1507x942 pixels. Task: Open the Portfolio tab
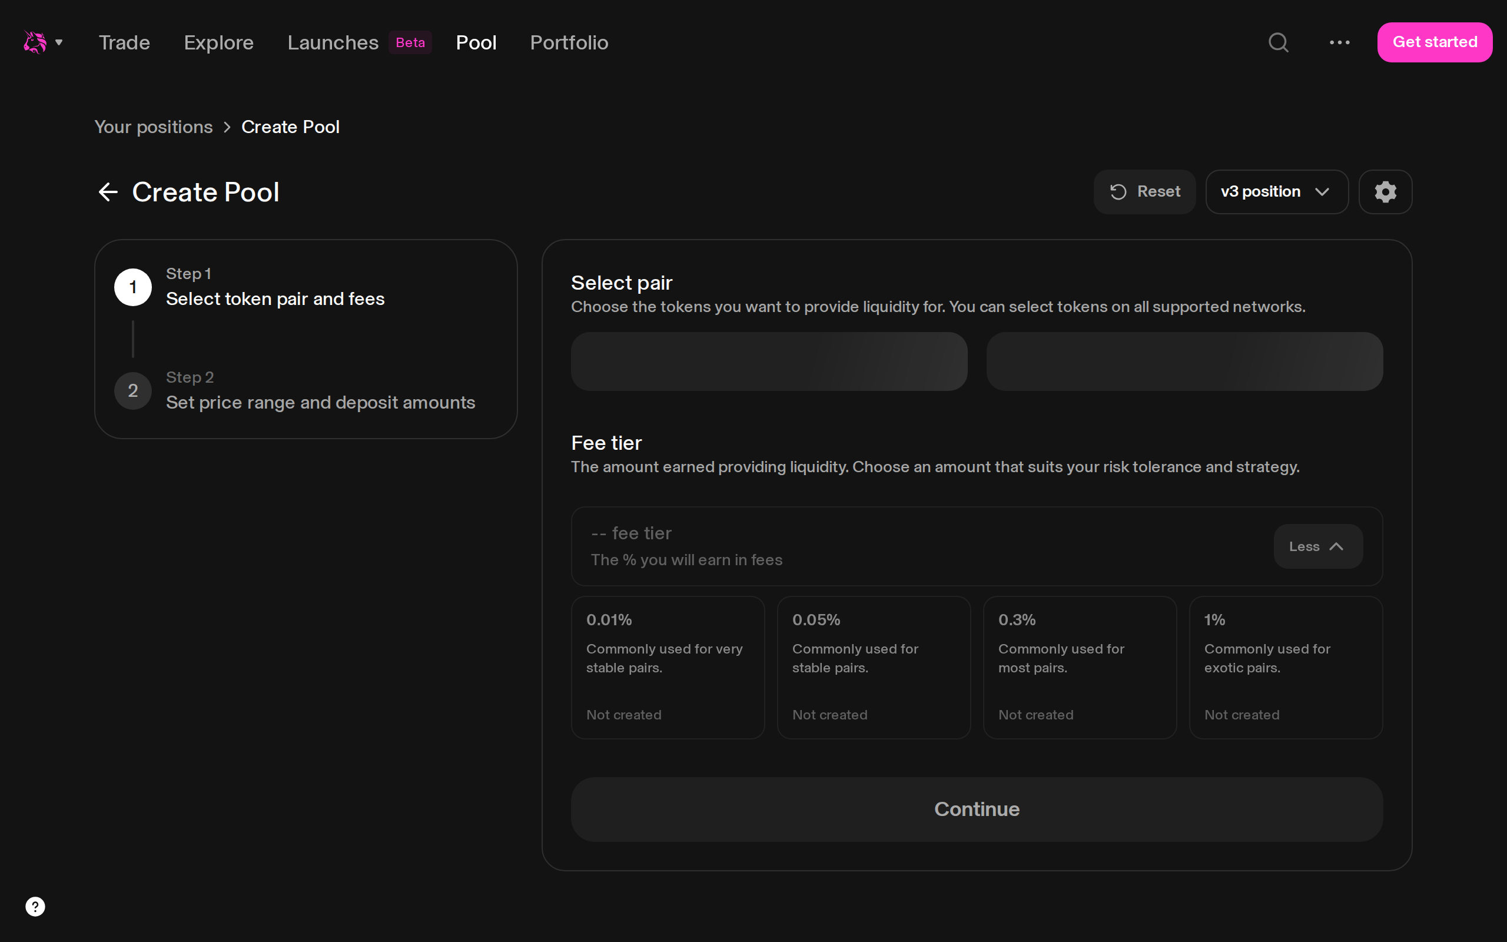point(569,42)
